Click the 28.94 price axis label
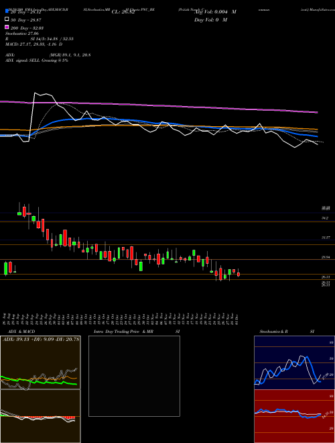 (x=326, y=257)
